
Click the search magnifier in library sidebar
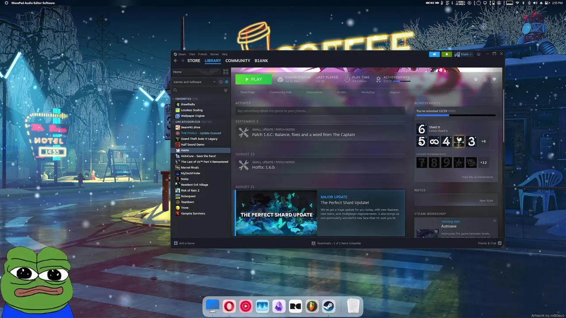175,90
